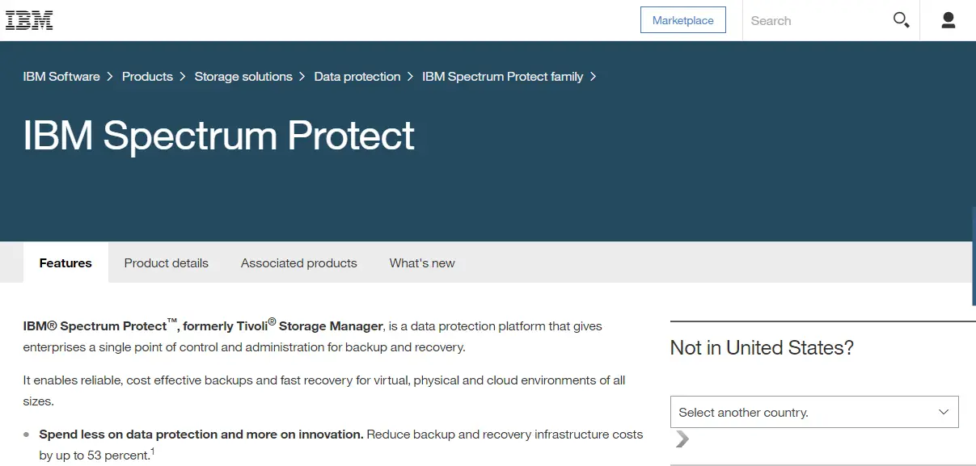Viewport: 976px width, 466px height.
Task: Open the Marketplace button
Action: [x=683, y=20]
